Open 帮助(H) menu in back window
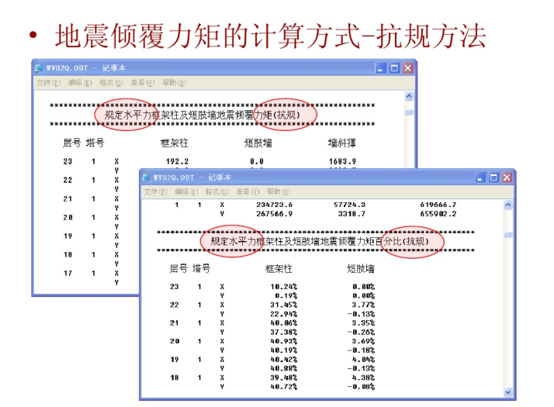554x407 pixels. 174,83
